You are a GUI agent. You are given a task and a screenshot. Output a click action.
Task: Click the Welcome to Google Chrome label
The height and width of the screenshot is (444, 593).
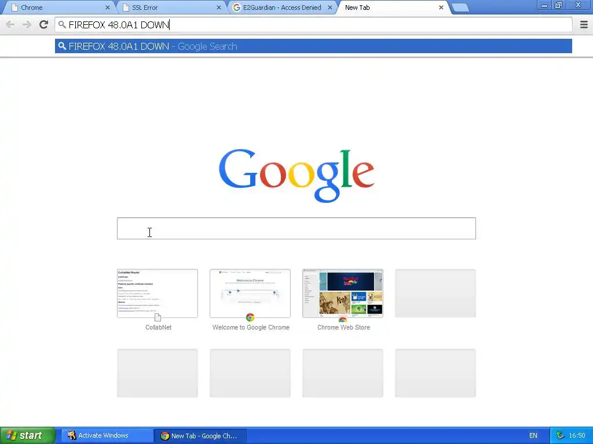(x=251, y=327)
